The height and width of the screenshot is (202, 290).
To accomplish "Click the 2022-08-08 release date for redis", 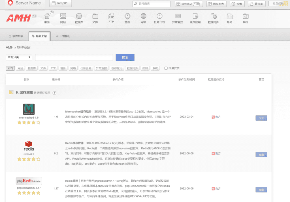I will pos(187,153).
